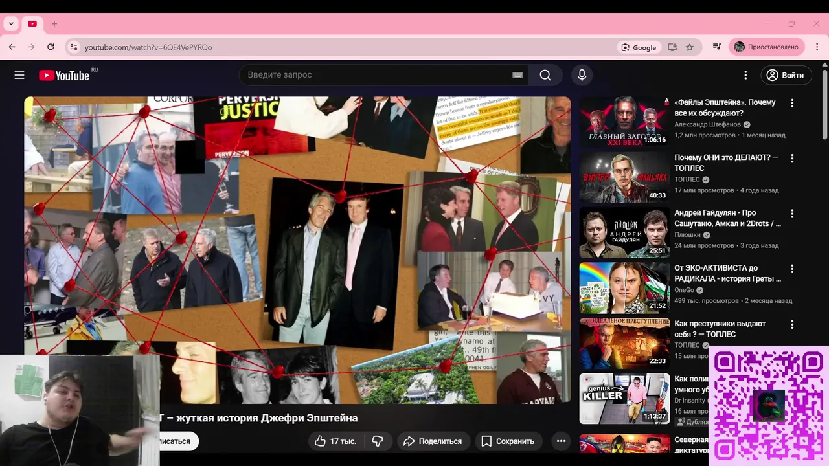The height and width of the screenshot is (466, 829).
Task: View site information icon in the address bar
Action: point(74,47)
